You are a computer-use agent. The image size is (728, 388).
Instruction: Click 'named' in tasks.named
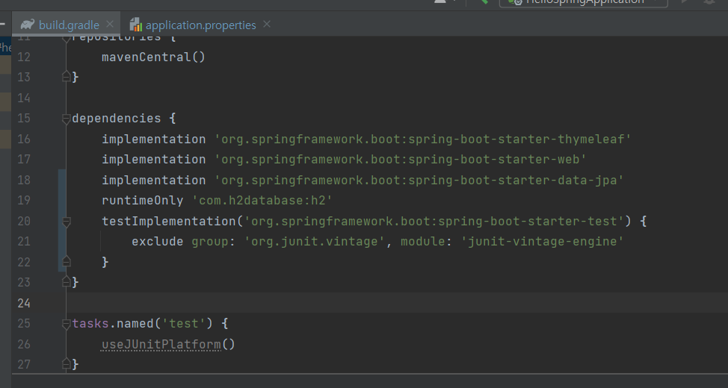[x=135, y=324]
